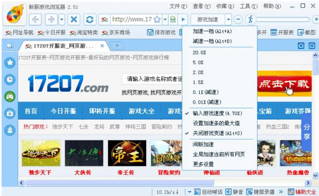Open the star favorites sidebar icon

[10, 62]
